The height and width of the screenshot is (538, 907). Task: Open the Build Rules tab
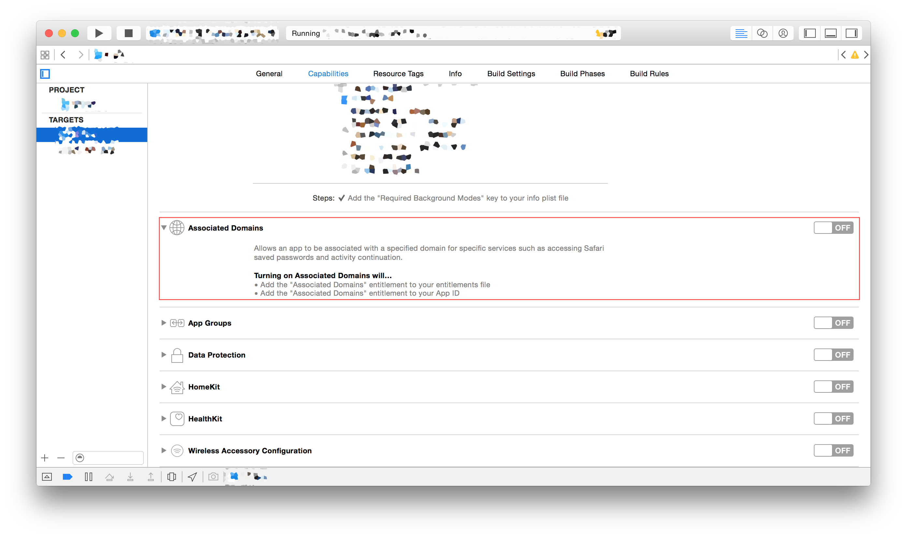click(x=649, y=74)
